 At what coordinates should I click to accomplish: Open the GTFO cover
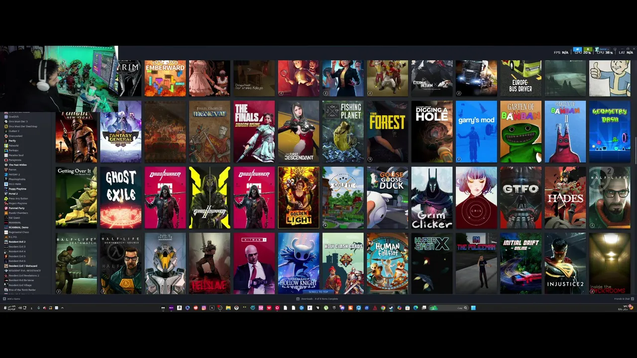pyautogui.click(x=521, y=197)
